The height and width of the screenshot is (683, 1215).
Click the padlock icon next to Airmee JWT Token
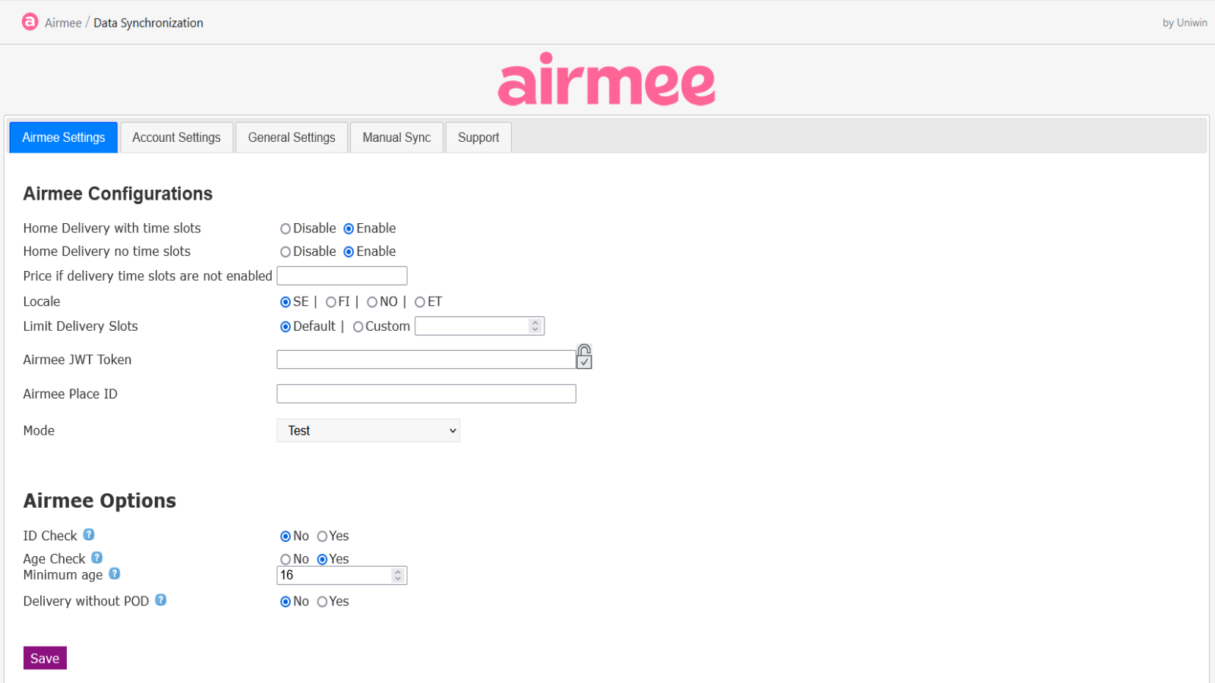click(x=583, y=356)
